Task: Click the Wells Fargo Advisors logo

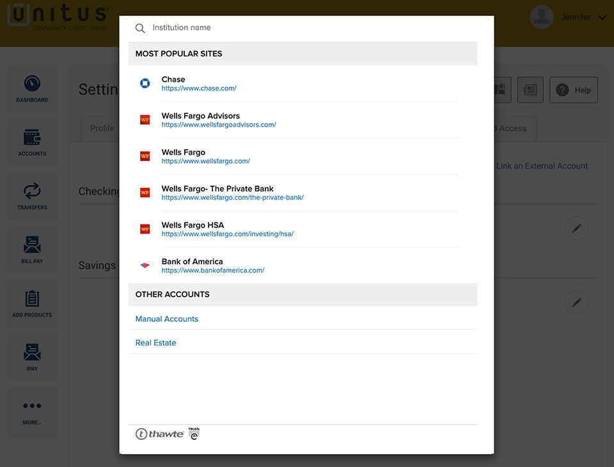Action: pos(145,120)
